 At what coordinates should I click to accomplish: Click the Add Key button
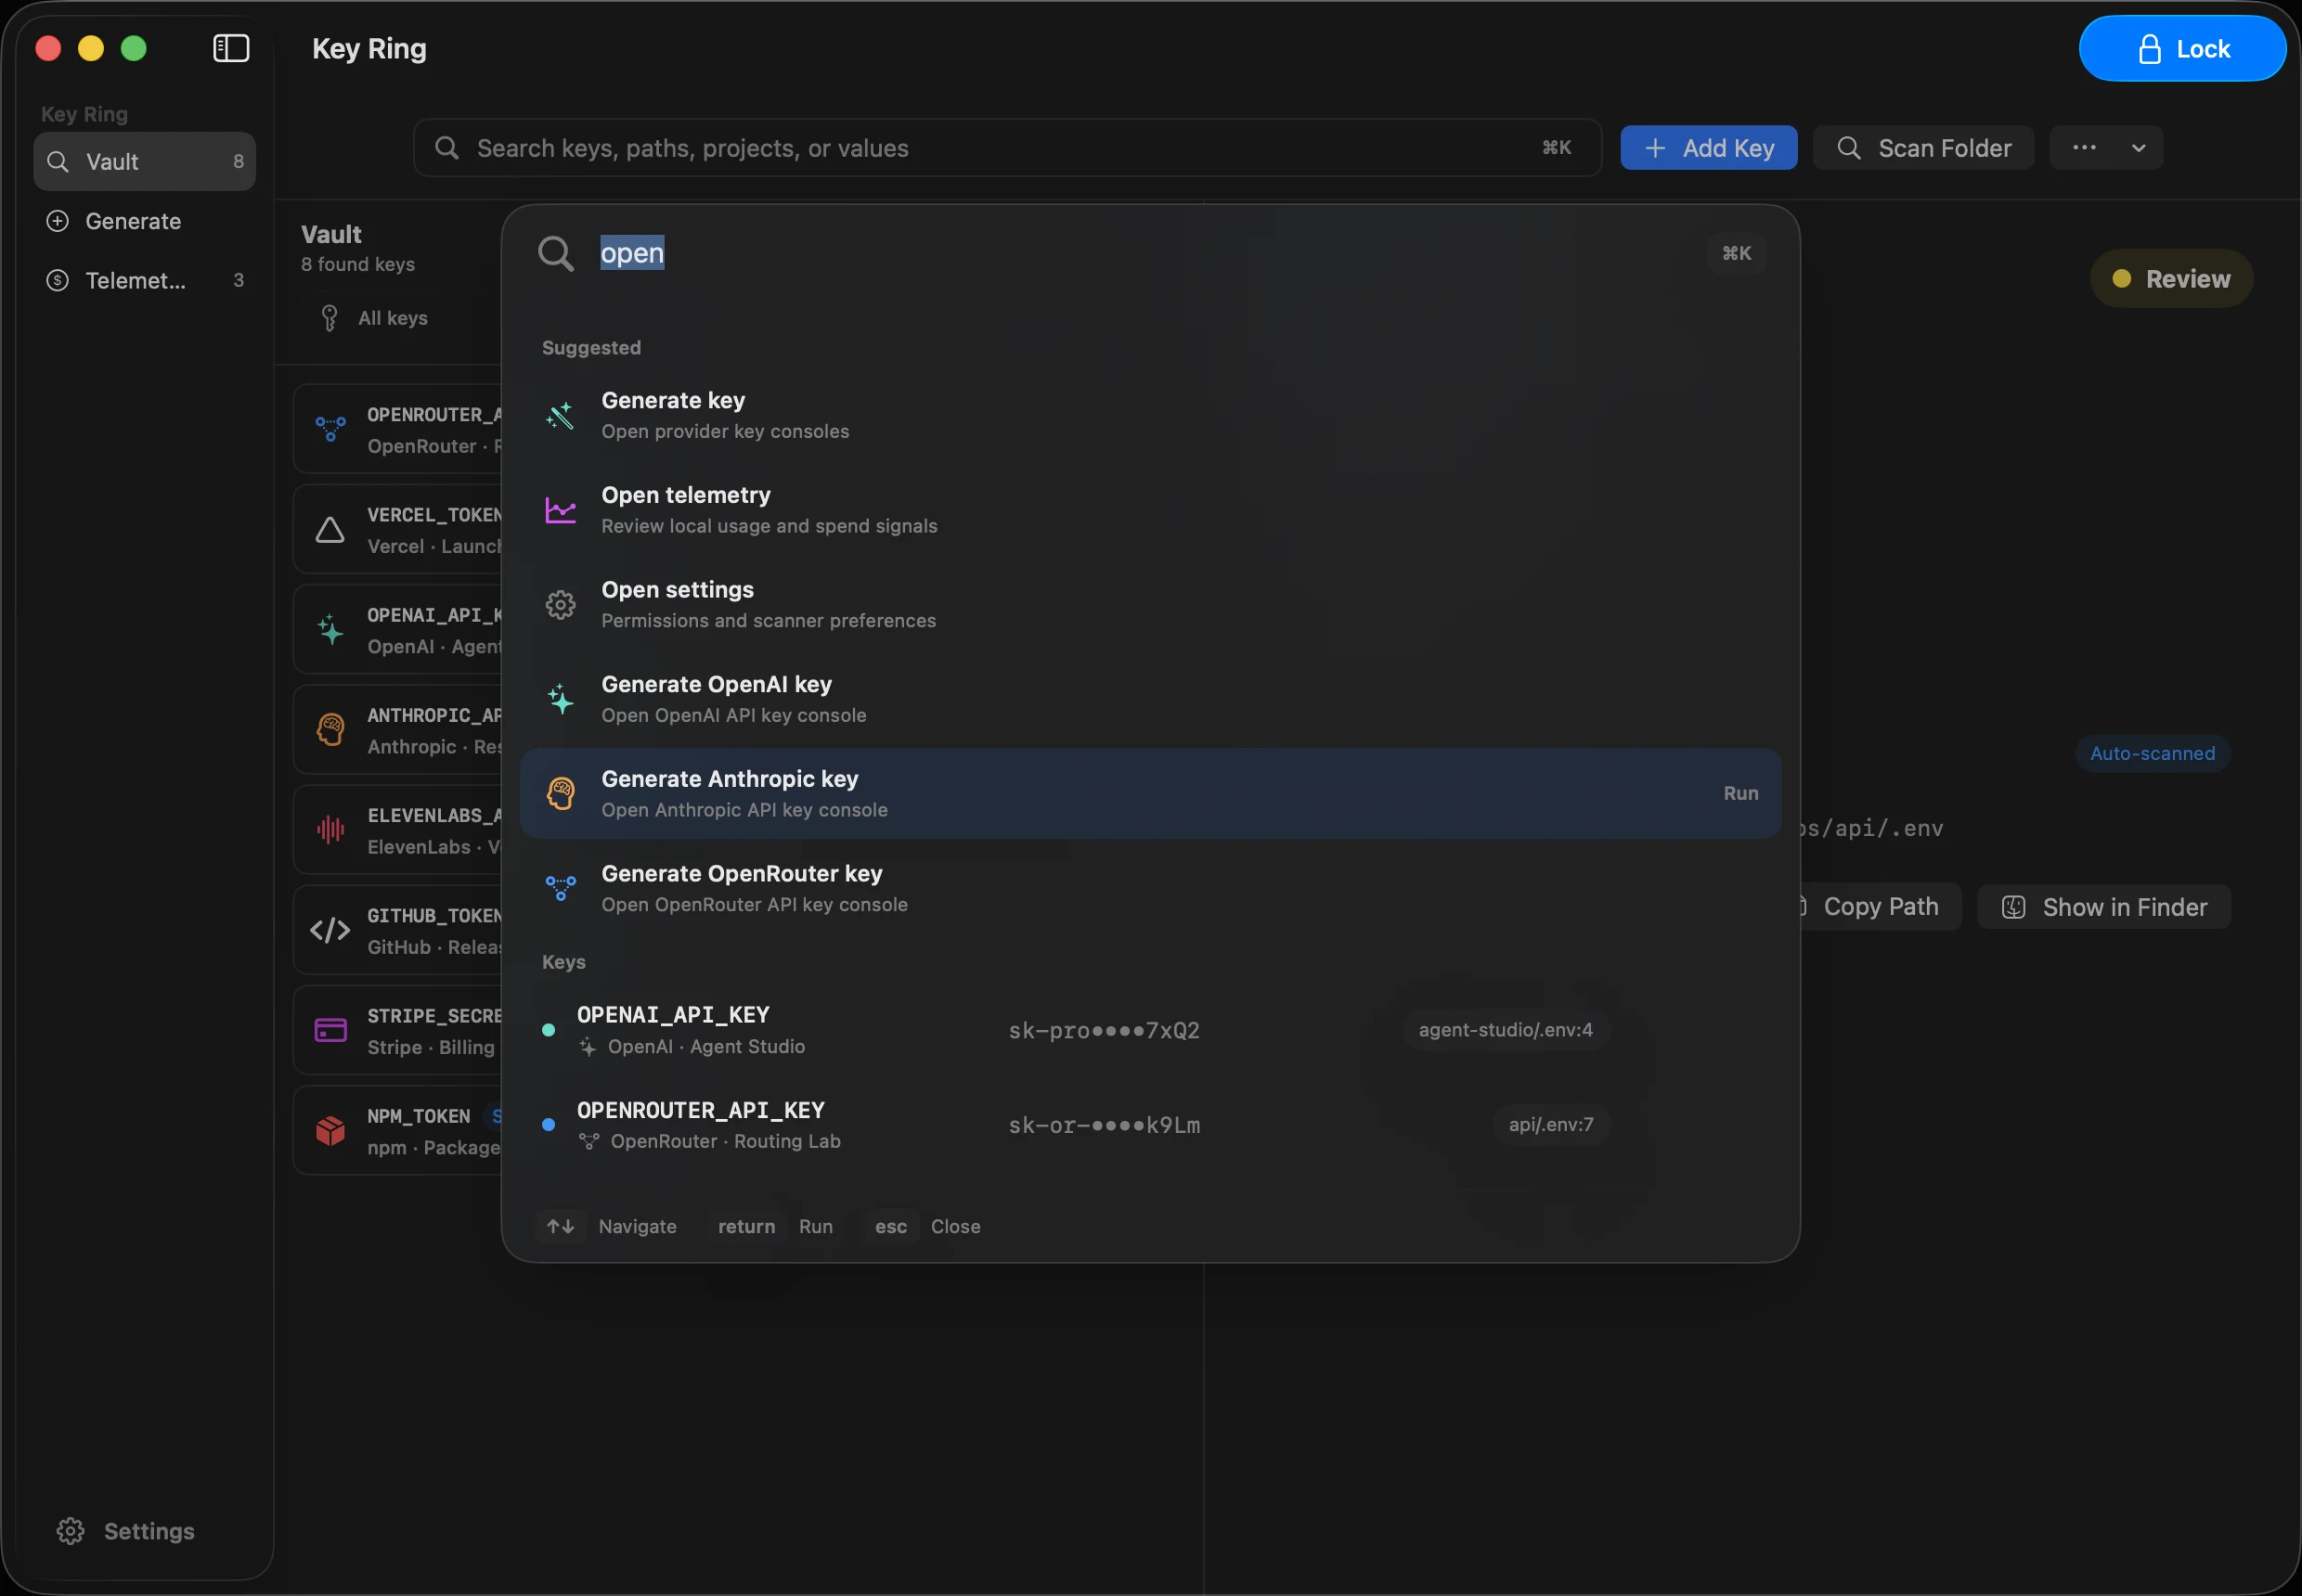(x=1708, y=148)
